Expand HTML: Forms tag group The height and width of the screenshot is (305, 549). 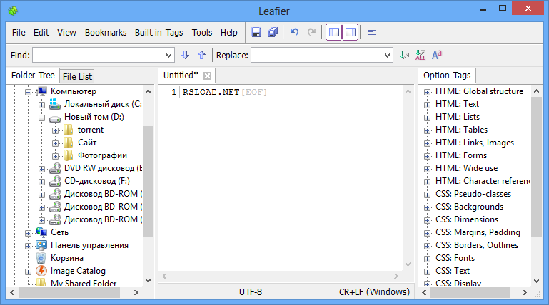pyautogui.click(x=427, y=156)
